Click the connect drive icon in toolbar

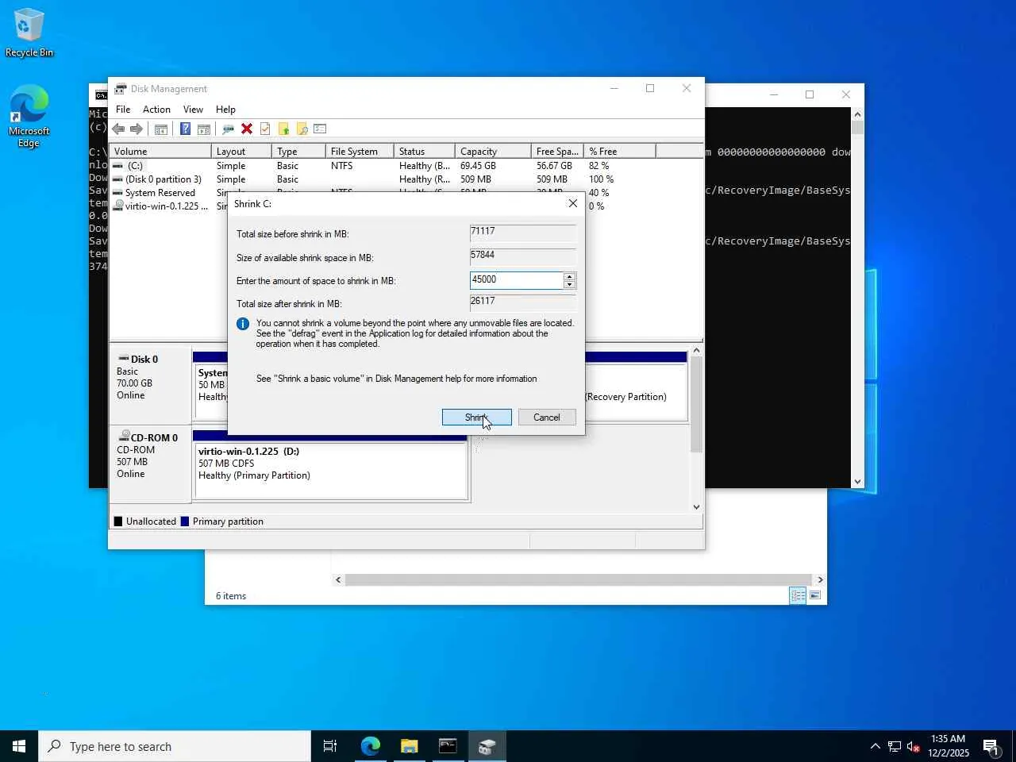click(x=228, y=129)
